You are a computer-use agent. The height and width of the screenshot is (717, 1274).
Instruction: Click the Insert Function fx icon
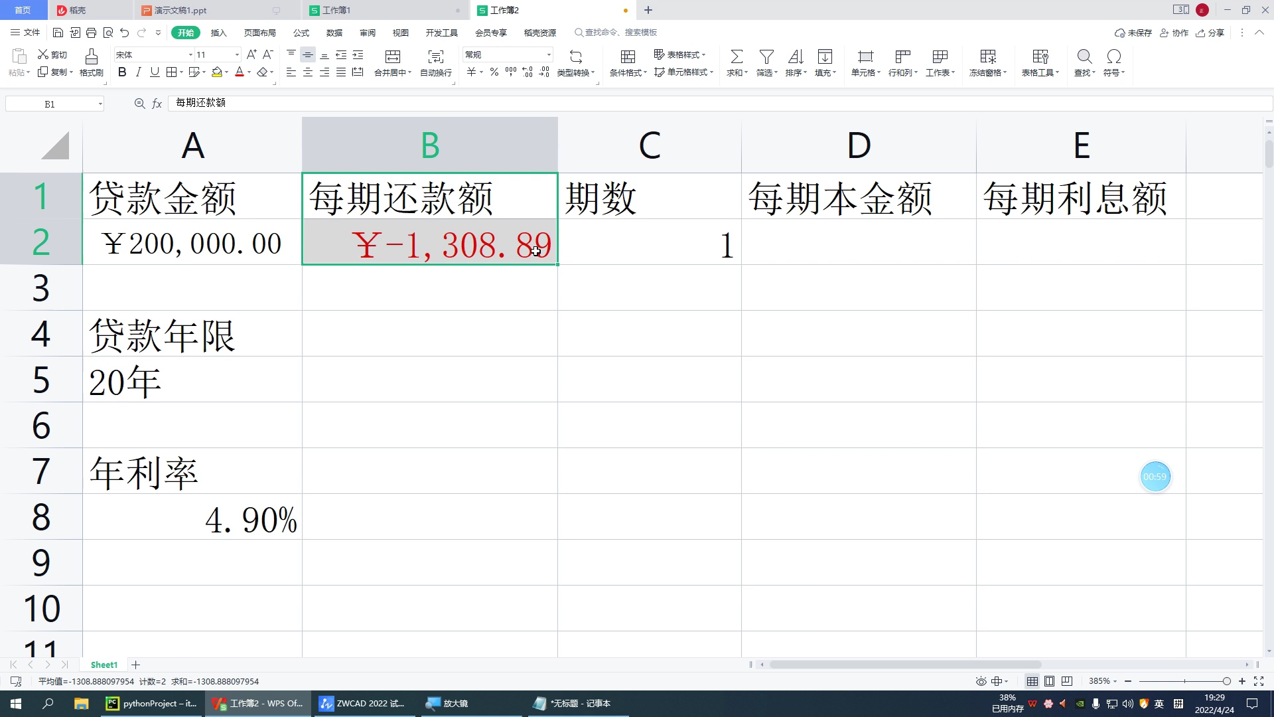(157, 104)
